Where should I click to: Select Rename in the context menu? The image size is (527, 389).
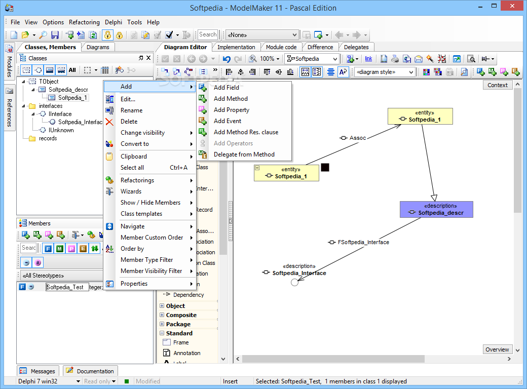click(131, 110)
